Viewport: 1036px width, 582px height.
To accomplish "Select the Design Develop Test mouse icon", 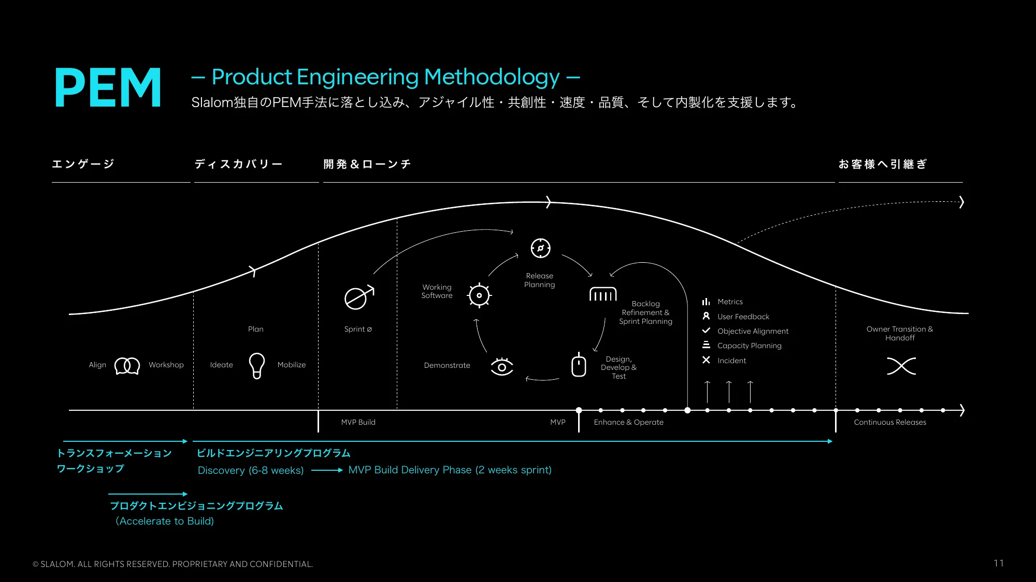I will pyautogui.click(x=578, y=364).
